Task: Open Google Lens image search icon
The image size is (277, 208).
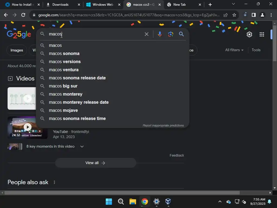Action: point(170,34)
